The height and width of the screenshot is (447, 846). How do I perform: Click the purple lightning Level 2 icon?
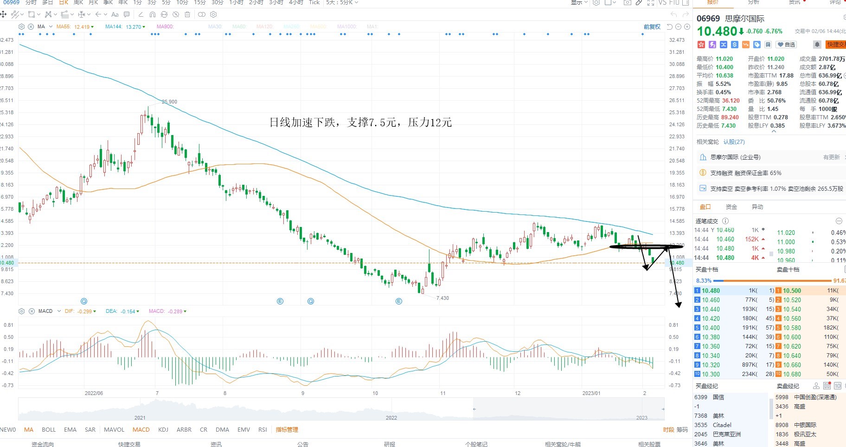(712, 45)
